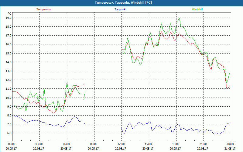Click the °C unit label above the y-axis
Image resolution: width=243 pixels, height=152 pixels.
point(10,14)
